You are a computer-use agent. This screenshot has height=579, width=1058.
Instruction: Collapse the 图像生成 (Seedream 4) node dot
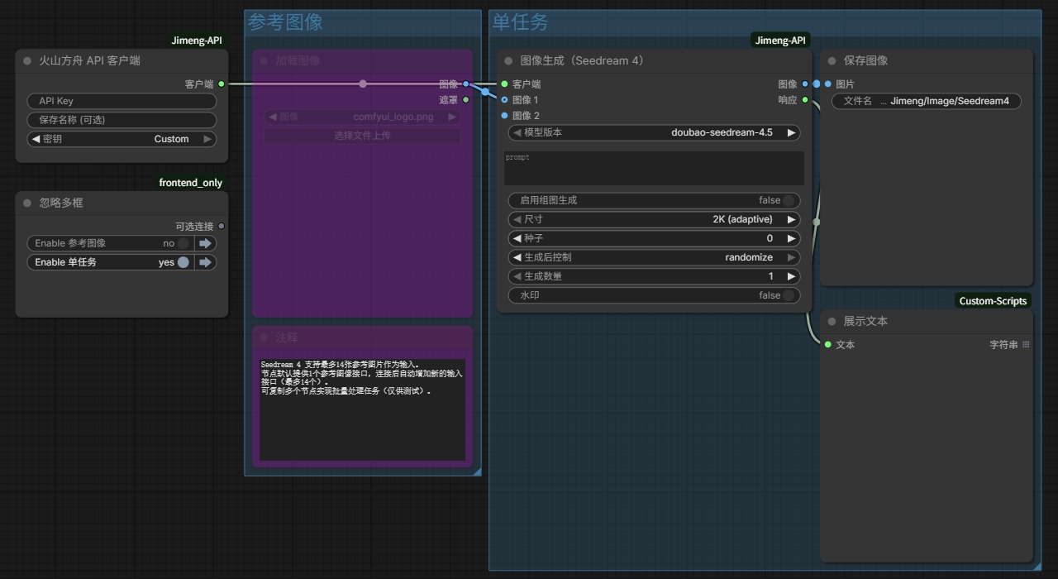(x=508, y=61)
